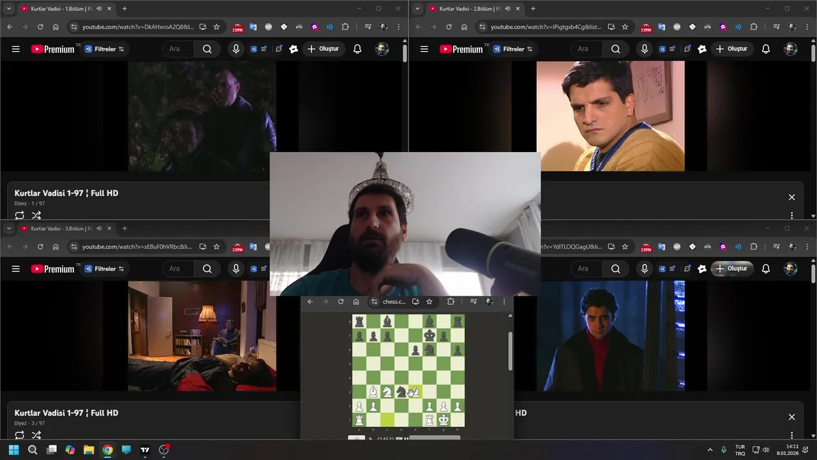The image size is (817, 460).
Task: Click page scrollbar in 1.Bölüm window
Action: pos(405,53)
